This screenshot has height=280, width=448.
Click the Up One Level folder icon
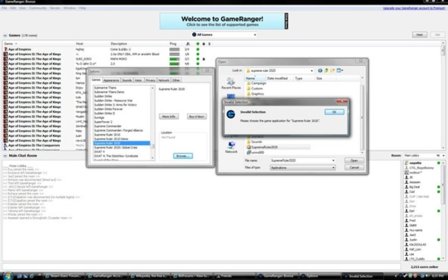(x=325, y=70)
